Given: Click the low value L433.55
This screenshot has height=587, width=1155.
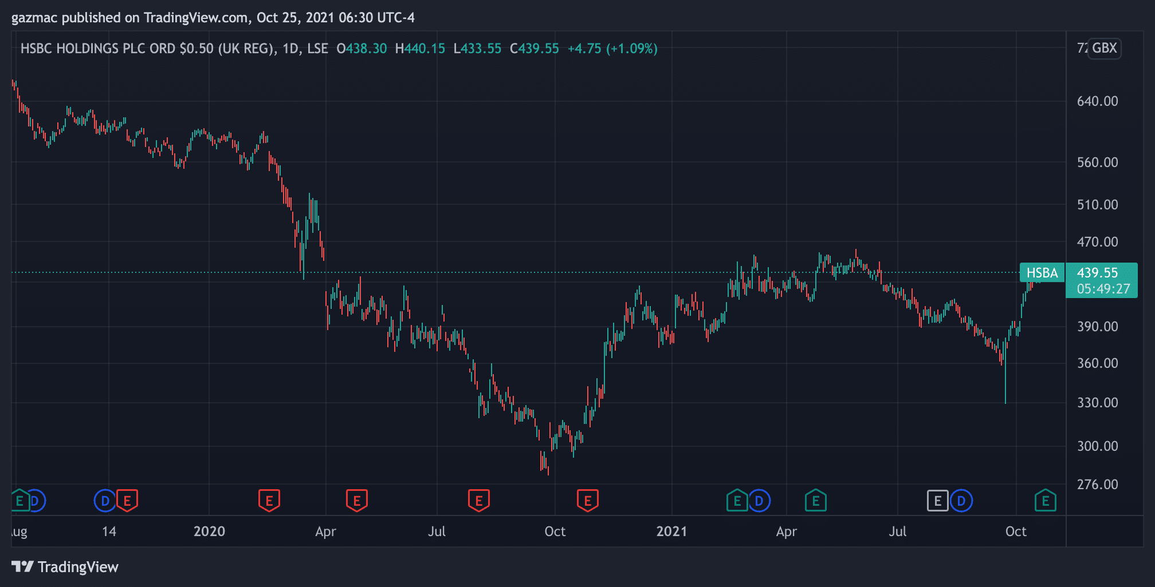Looking at the screenshot, I should point(477,49).
